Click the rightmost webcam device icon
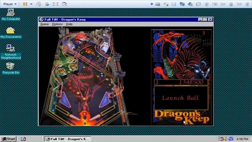 (x=247, y=4)
